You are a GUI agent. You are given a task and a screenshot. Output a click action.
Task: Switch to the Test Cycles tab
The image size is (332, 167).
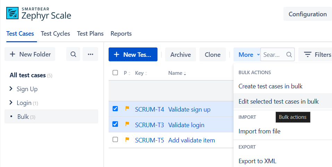click(56, 34)
